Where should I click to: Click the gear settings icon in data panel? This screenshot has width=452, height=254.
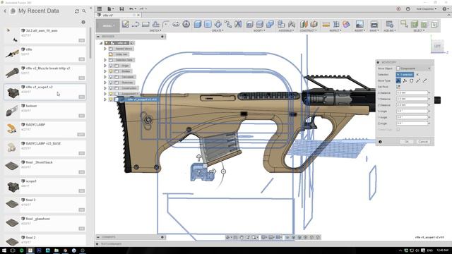click(x=83, y=22)
